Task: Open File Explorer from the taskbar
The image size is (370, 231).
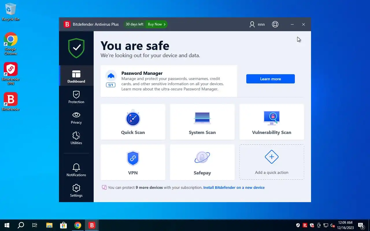Action: [49, 225]
